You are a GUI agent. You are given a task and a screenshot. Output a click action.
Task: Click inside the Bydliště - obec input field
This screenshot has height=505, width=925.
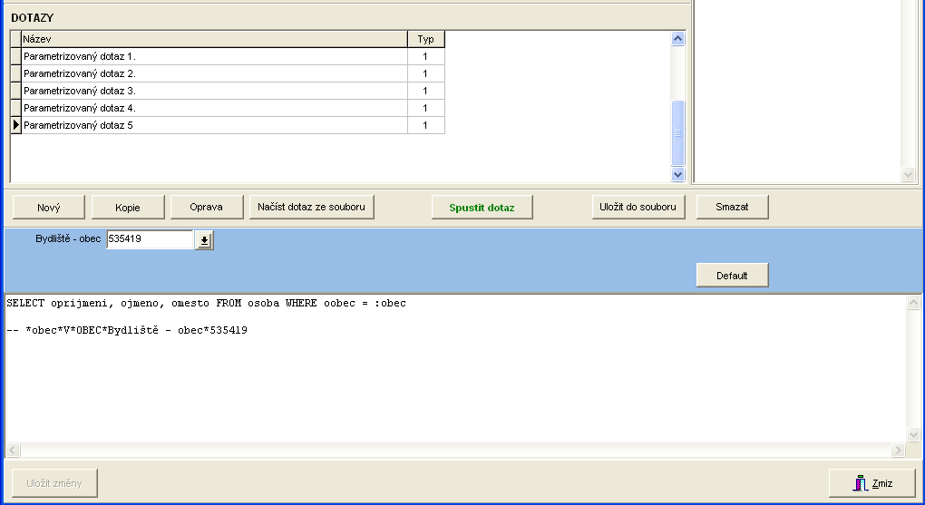tap(149, 239)
